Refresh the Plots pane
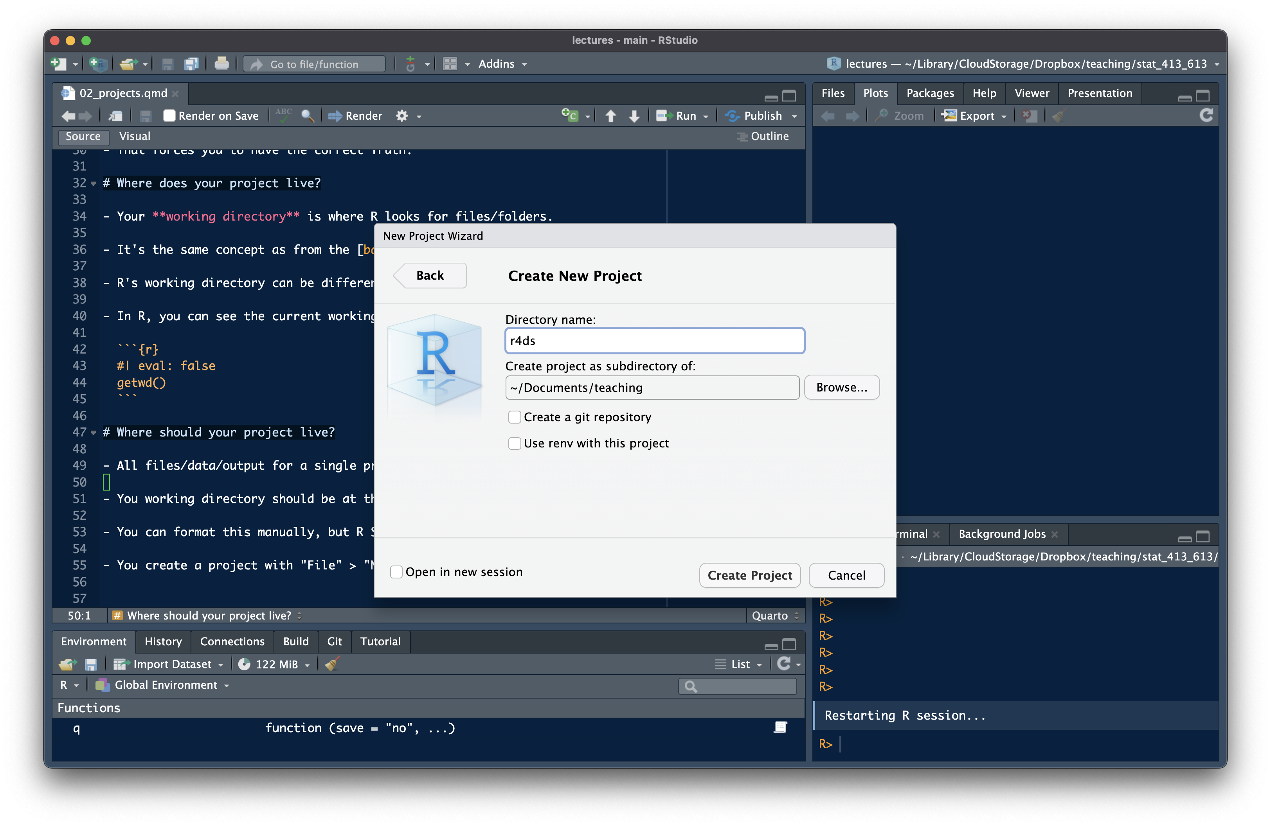Image resolution: width=1271 pixels, height=826 pixels. point(1206,115)
